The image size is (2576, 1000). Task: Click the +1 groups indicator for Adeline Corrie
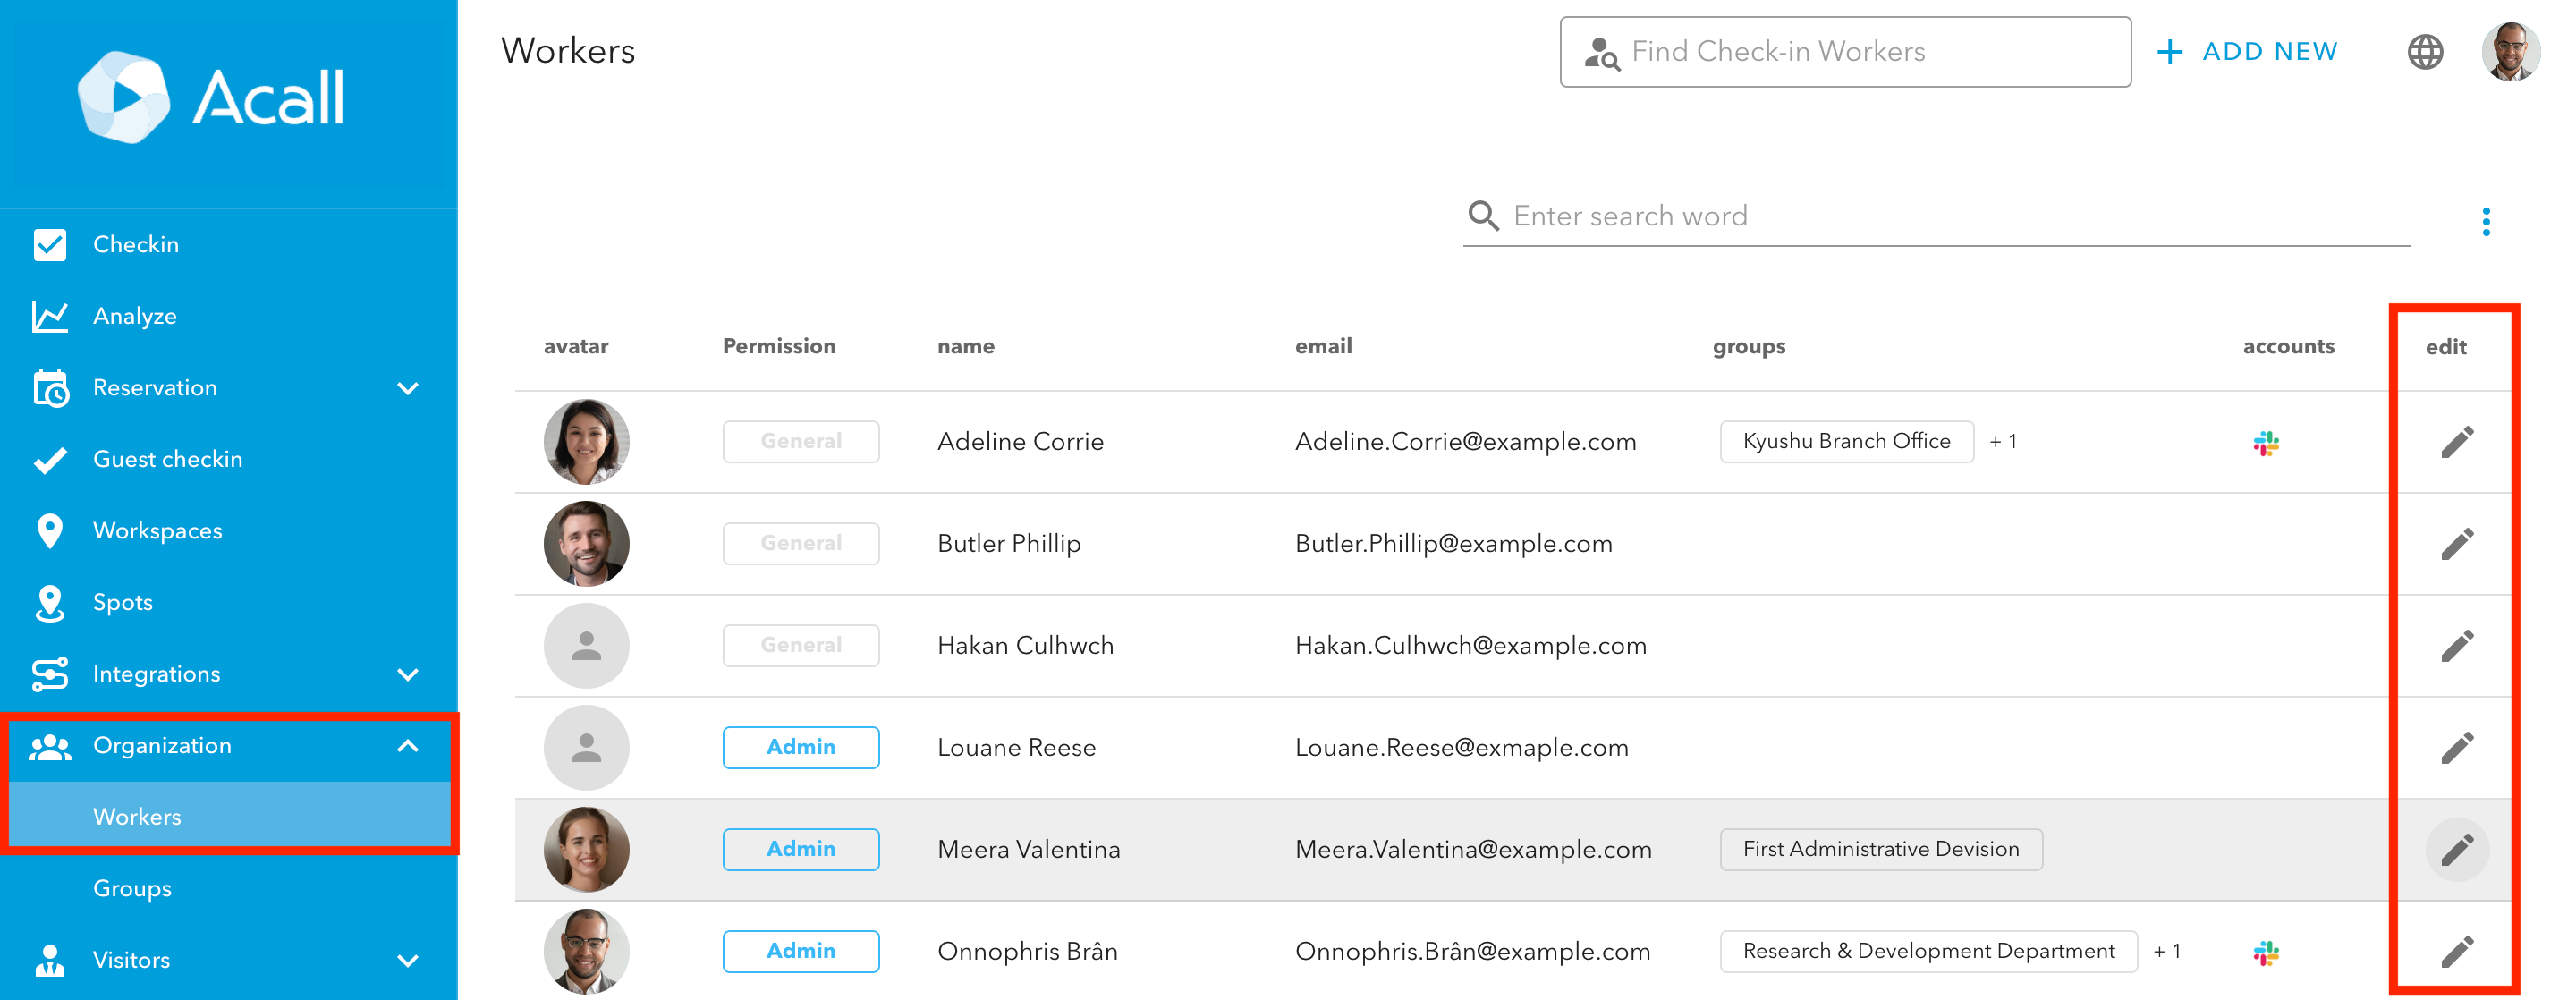2003,441
